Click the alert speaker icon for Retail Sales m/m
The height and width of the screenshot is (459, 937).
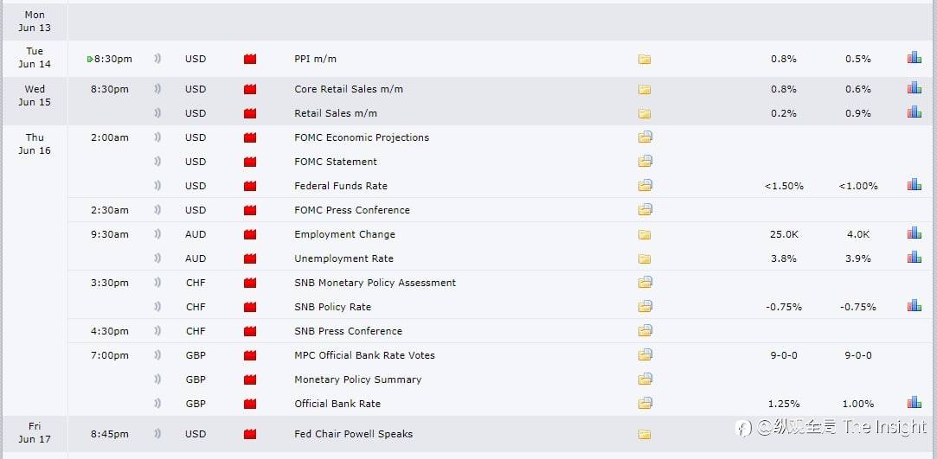(x=158, y=113)
